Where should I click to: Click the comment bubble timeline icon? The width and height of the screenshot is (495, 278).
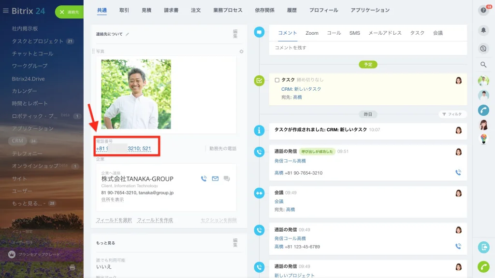coord(259,32)
